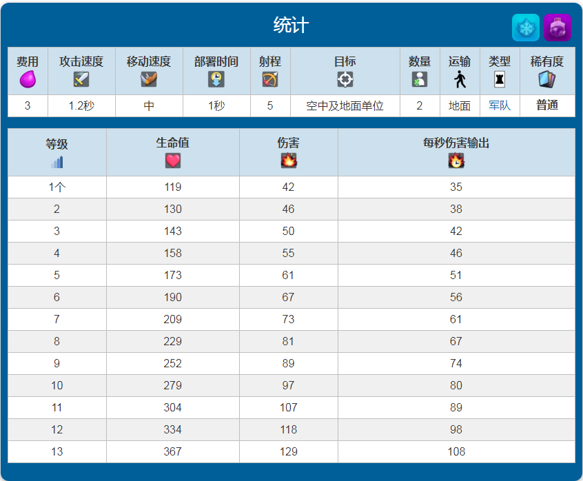Click the blue snowflake icon button
Viewport: 583px width, 481px height.
coord(525,28)
